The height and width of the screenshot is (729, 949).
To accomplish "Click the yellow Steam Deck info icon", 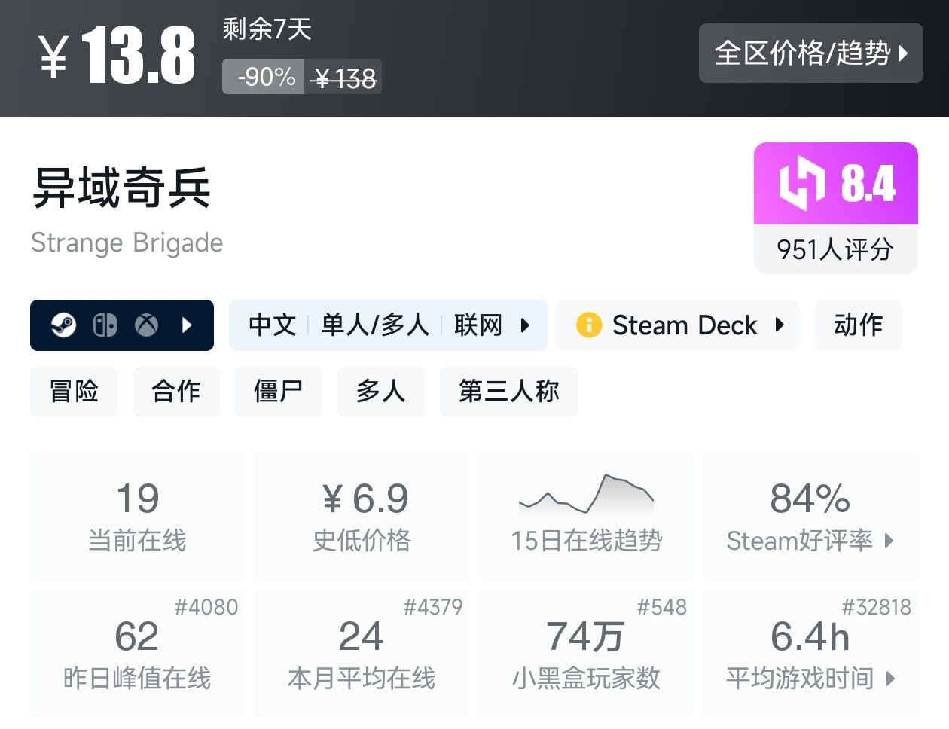I will pos(588,325).
